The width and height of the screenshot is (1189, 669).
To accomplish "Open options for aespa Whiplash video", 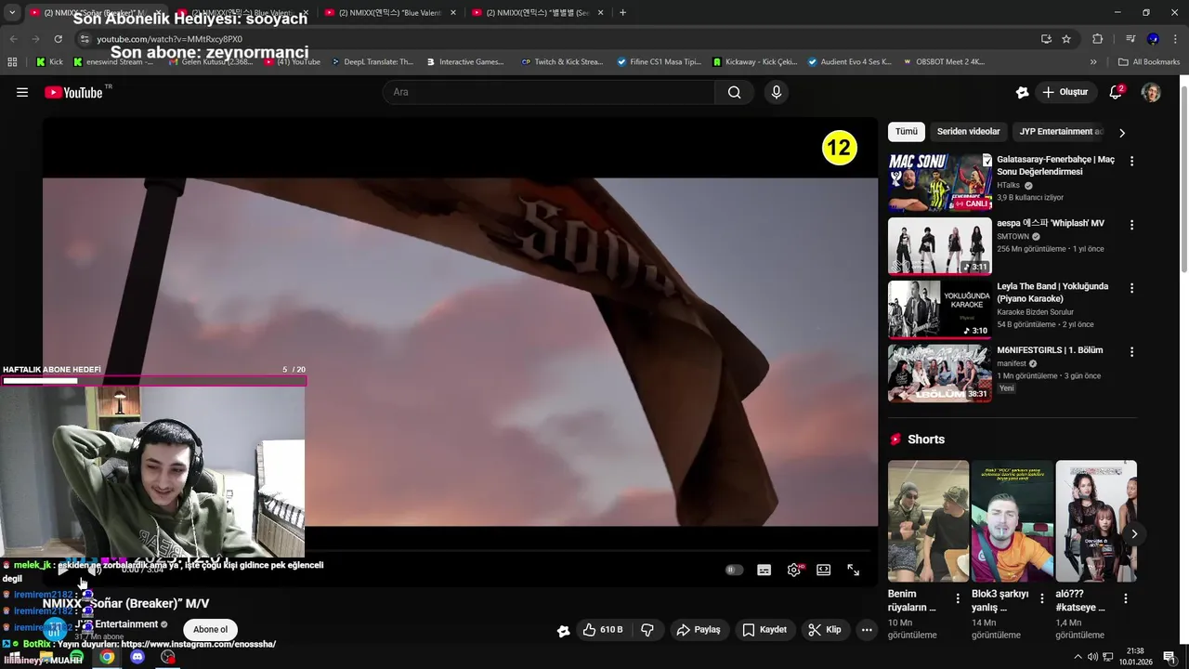I will point(1131,225).
